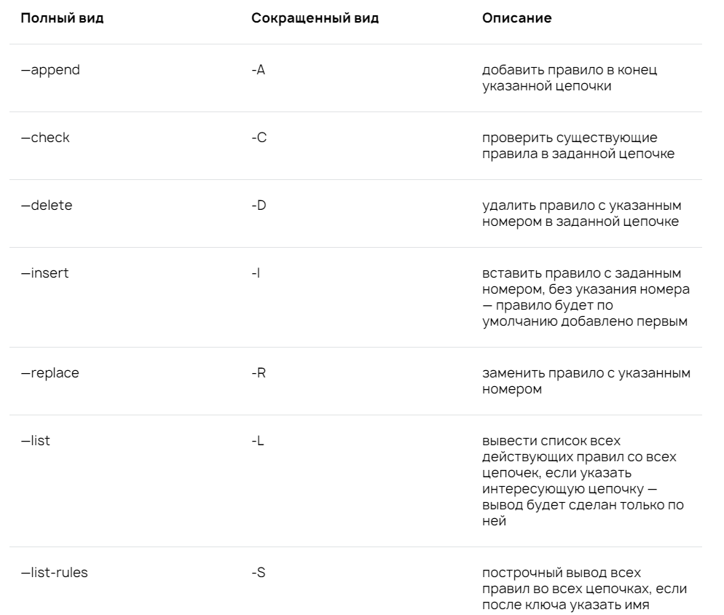Select the —check option text

(x=45, y=137)
